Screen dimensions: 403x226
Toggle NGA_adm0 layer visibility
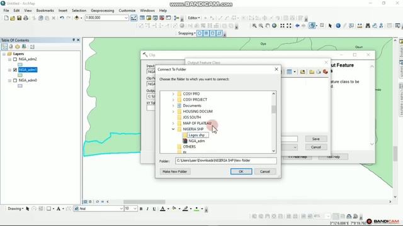pyautogui.click(x=15, y=80)
